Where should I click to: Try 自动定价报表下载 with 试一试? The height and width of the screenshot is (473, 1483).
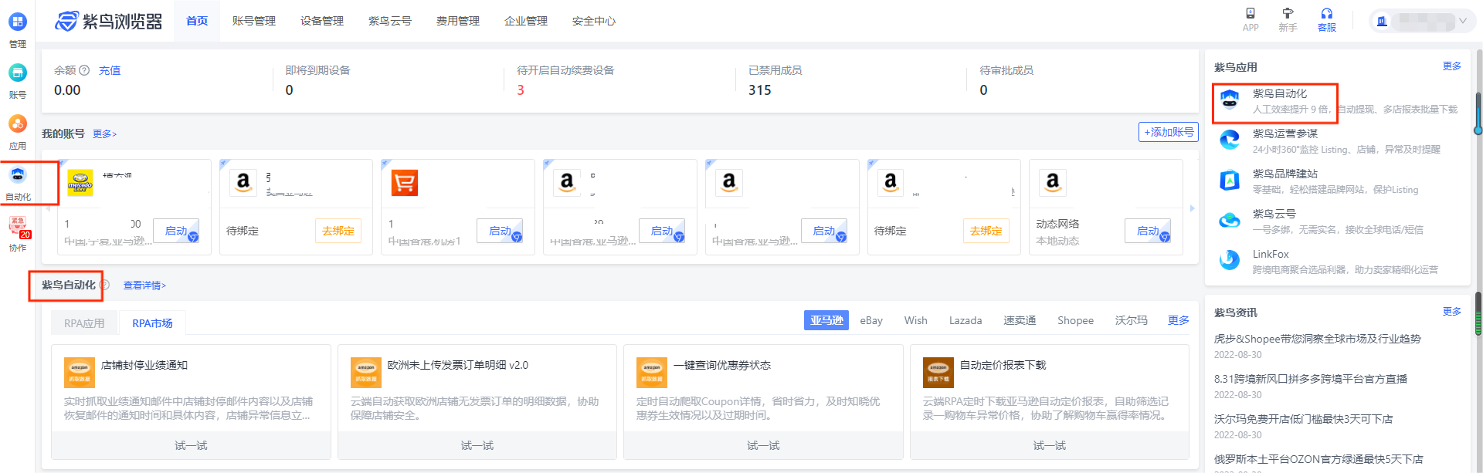tap(1050, 445)
